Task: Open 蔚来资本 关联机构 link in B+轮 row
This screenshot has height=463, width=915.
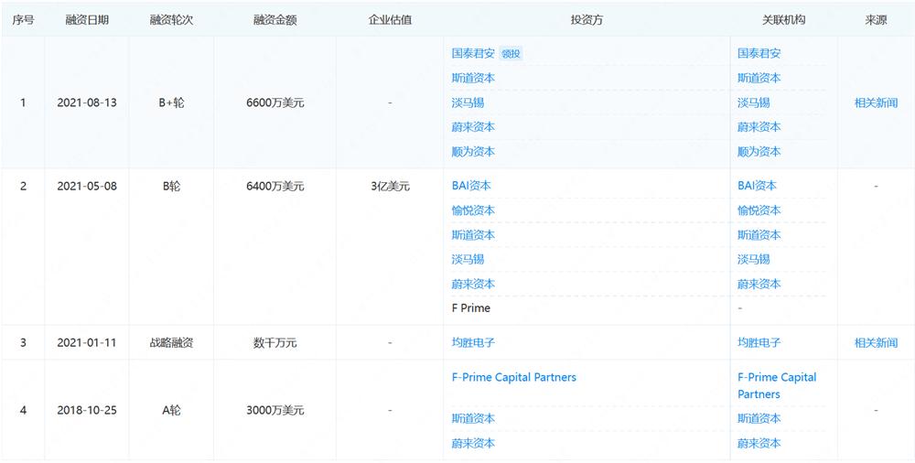Action: (759, 127)
